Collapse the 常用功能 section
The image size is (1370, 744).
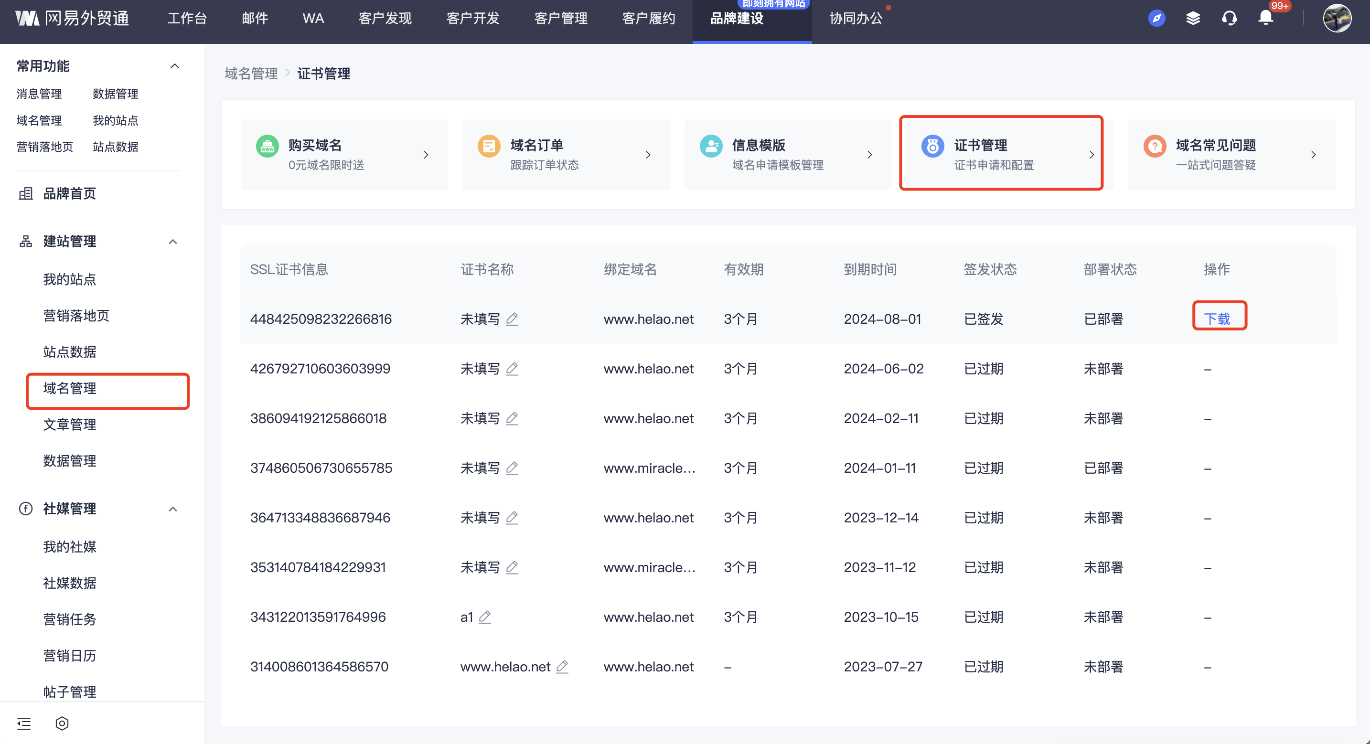pos(174,66)
